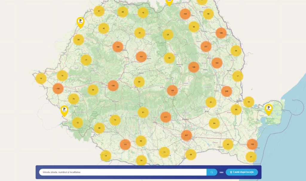Expand the cluster marker numbered 12
This screenshot has height=181, width=306.
coord(77,123)
